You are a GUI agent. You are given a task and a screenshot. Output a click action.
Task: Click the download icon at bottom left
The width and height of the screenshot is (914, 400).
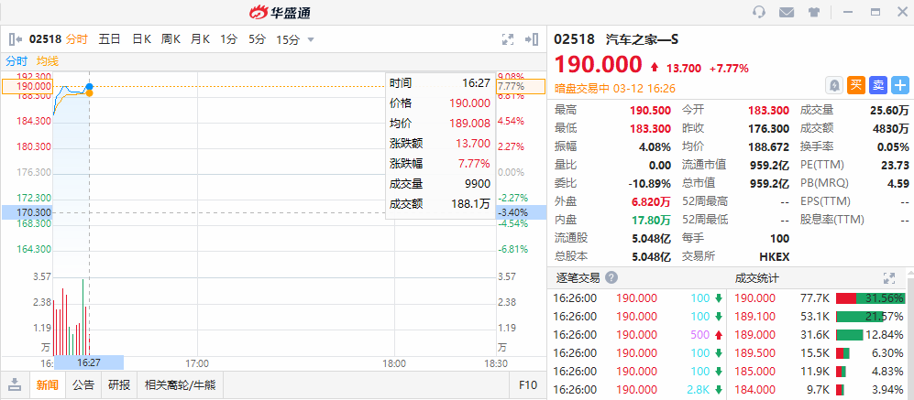point(16,384)
